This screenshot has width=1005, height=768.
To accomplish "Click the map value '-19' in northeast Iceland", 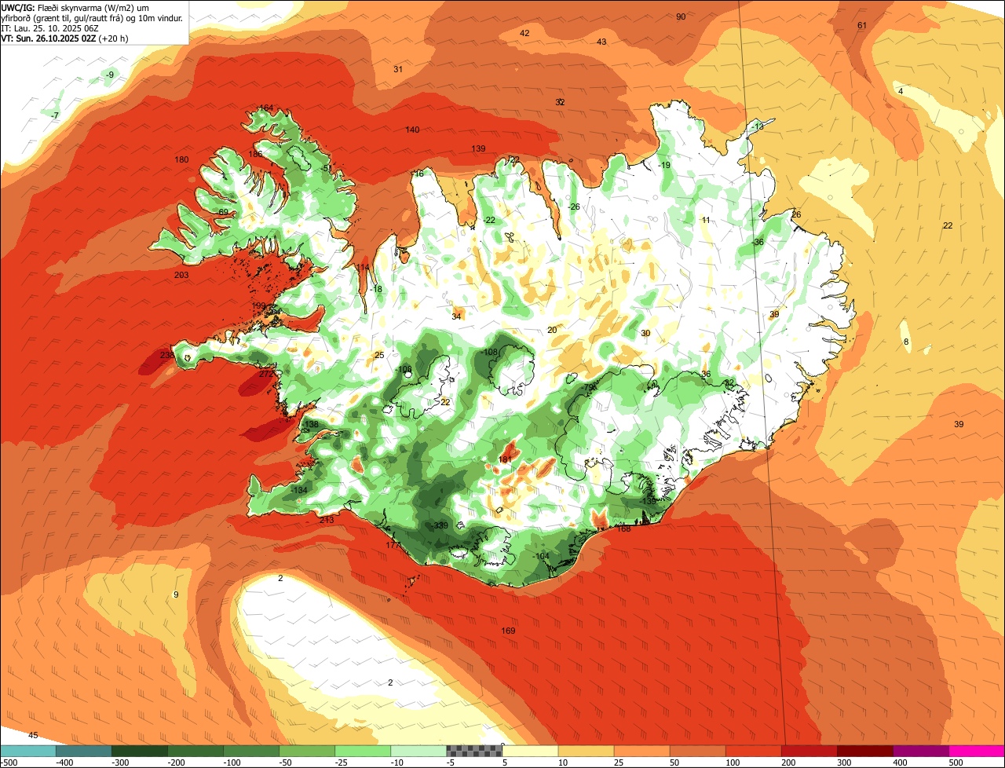I will tap(664, 165).
